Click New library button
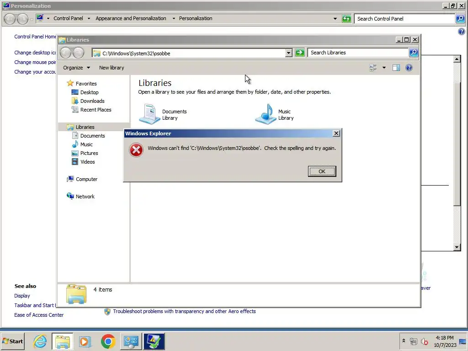The width and height of the screenshot is (468, 351). point(112,68)
